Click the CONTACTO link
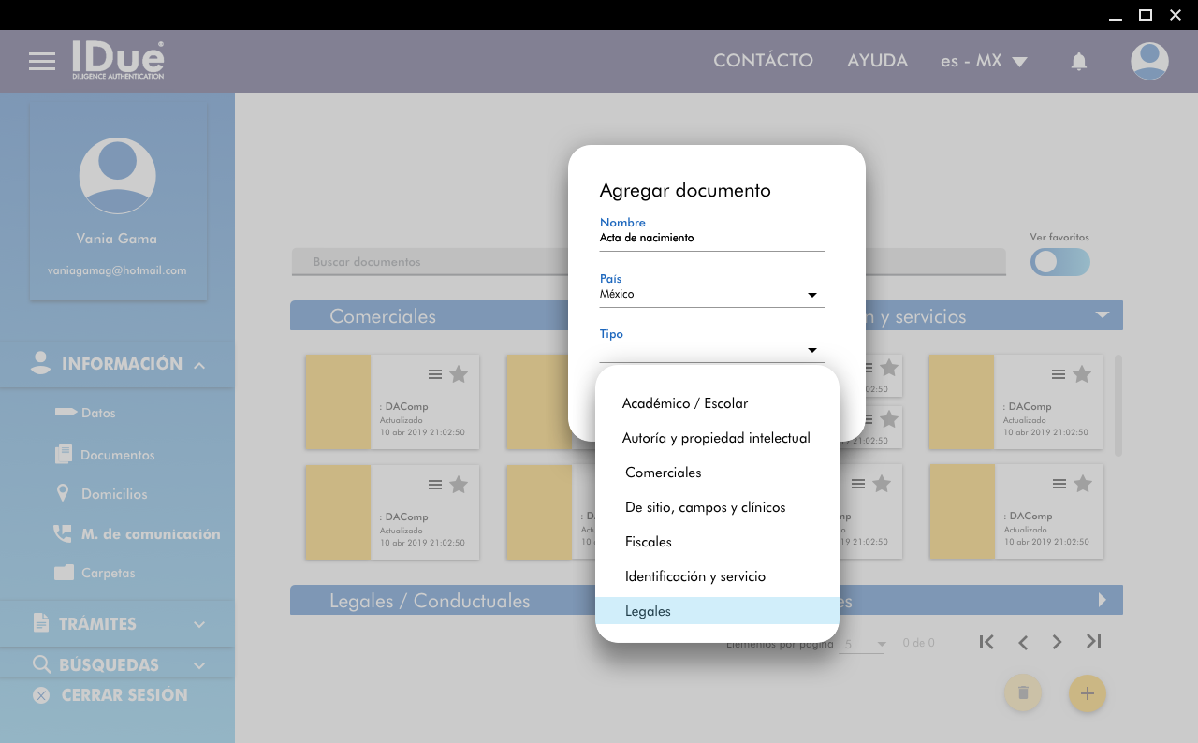The width and height of the screenshot is (1198, 743). point(763,61)
